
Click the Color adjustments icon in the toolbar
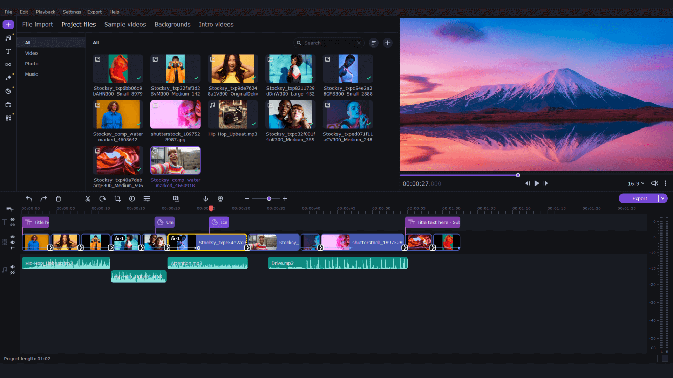[x=132, y=198]
